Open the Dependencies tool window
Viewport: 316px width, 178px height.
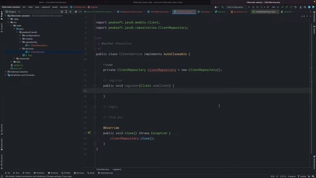click(105, 173)
